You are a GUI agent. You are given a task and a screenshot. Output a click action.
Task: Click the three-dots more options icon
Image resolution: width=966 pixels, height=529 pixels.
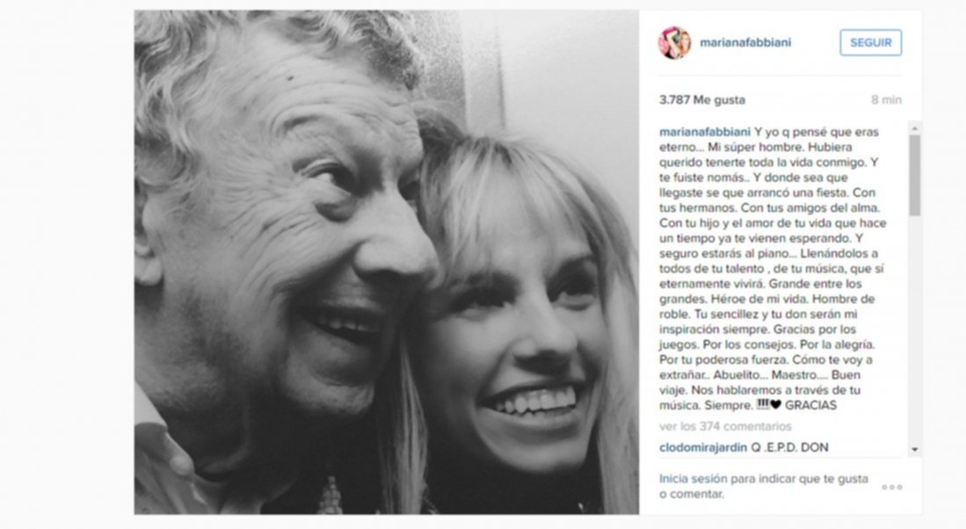tap(891, 487)
